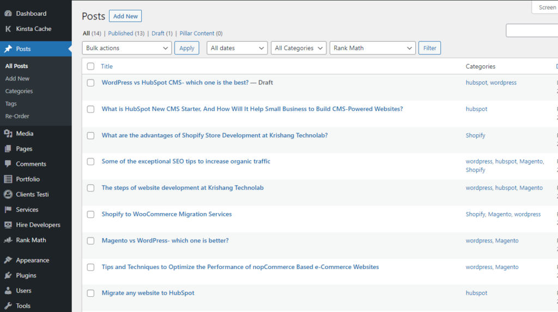Viewport: 558px width, 312px height.
Task: Toggle the select-all checkbox beside Title
Action: (x=91, y=66)
